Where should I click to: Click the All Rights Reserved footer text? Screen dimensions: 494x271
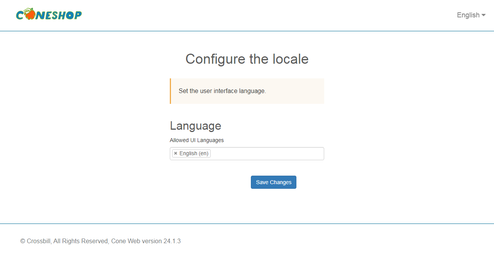point(81,241)
